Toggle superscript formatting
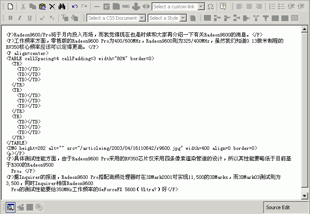310x214 pixels. [42, 18]
